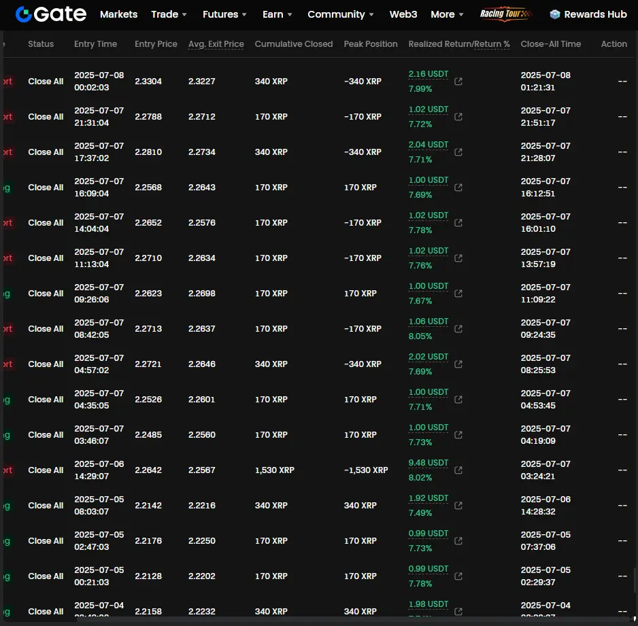Screen dimensions: 638x626
Task: Share the 2.04 USDT return row
Action: (x=458, y=152)
